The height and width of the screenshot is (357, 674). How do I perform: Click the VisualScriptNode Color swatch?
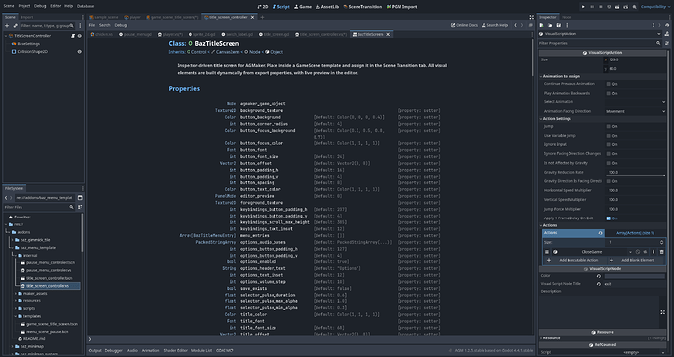click(x=635, y=276)
